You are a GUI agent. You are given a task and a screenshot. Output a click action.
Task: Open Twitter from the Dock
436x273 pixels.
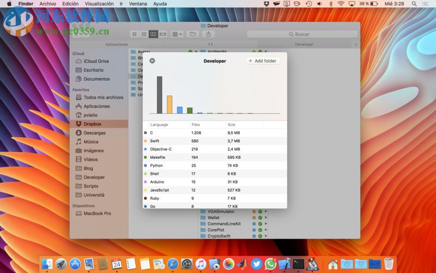click(x=256, y=264)
